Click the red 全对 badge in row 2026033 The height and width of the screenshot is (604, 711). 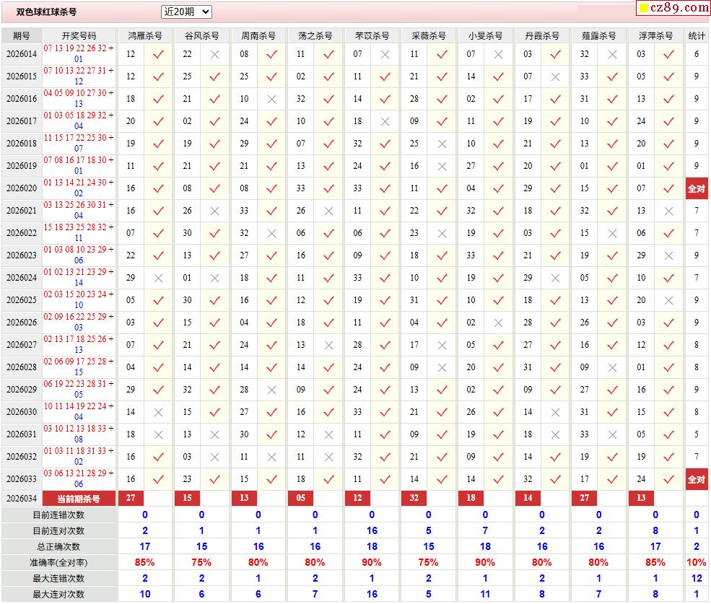click(x=696, y=479)
